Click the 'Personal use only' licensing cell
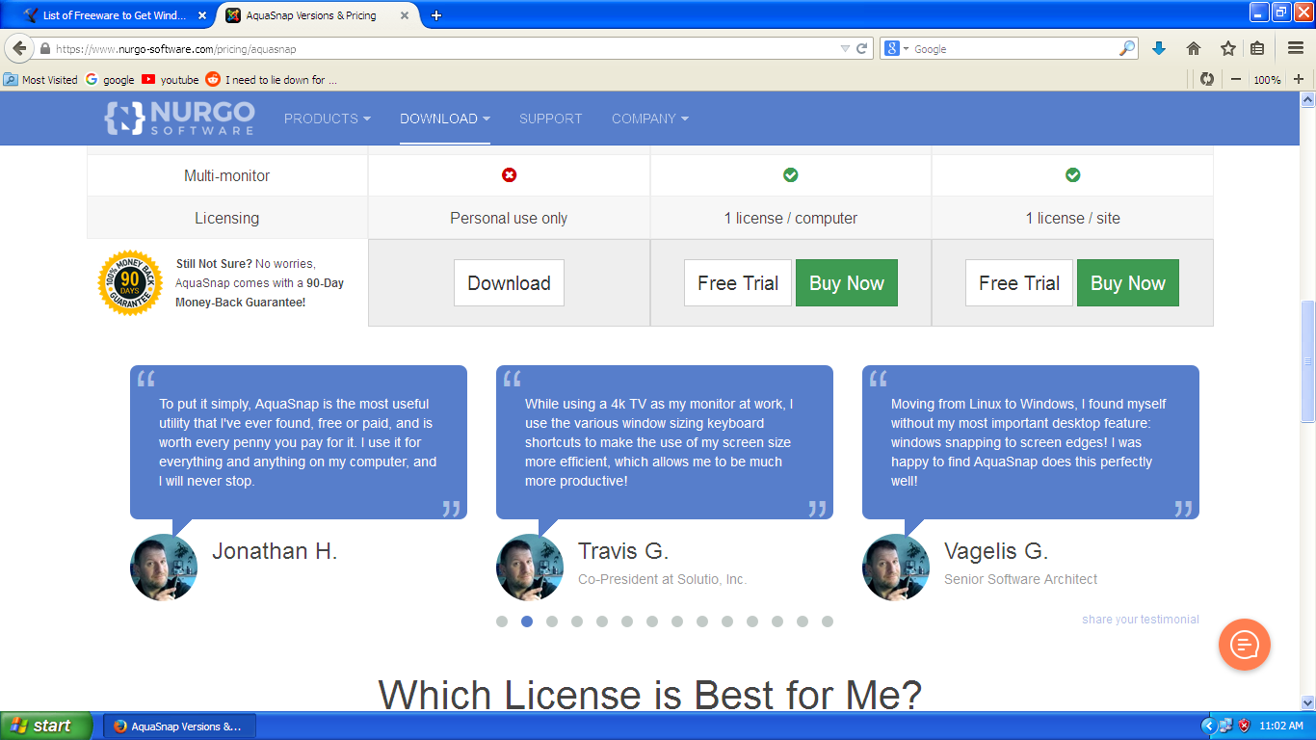The height and width of the screenshot is (740, 1316). pyautogui.click(x=509, y=218)
